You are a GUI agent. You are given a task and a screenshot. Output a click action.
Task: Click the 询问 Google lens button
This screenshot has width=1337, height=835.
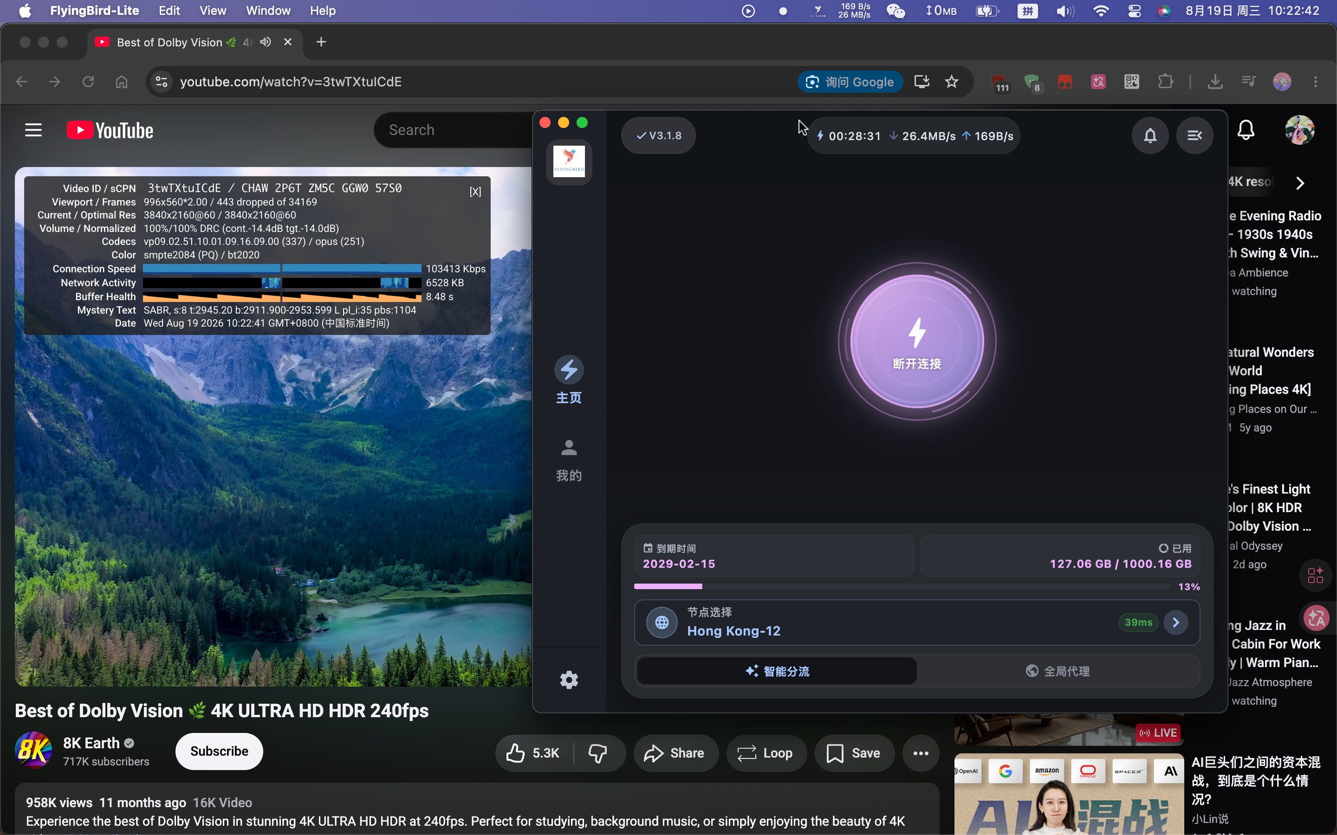(x=850, y=82)
